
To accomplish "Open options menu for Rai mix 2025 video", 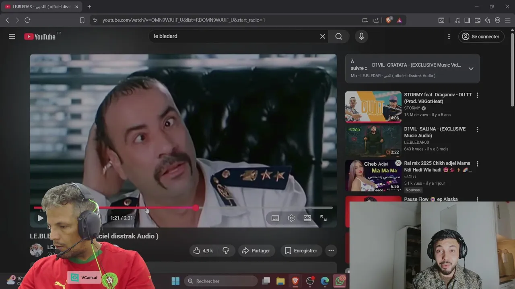I will point(478,164).
